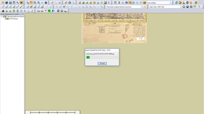Collapse the current workspace tree node

[x=2, y=16]
